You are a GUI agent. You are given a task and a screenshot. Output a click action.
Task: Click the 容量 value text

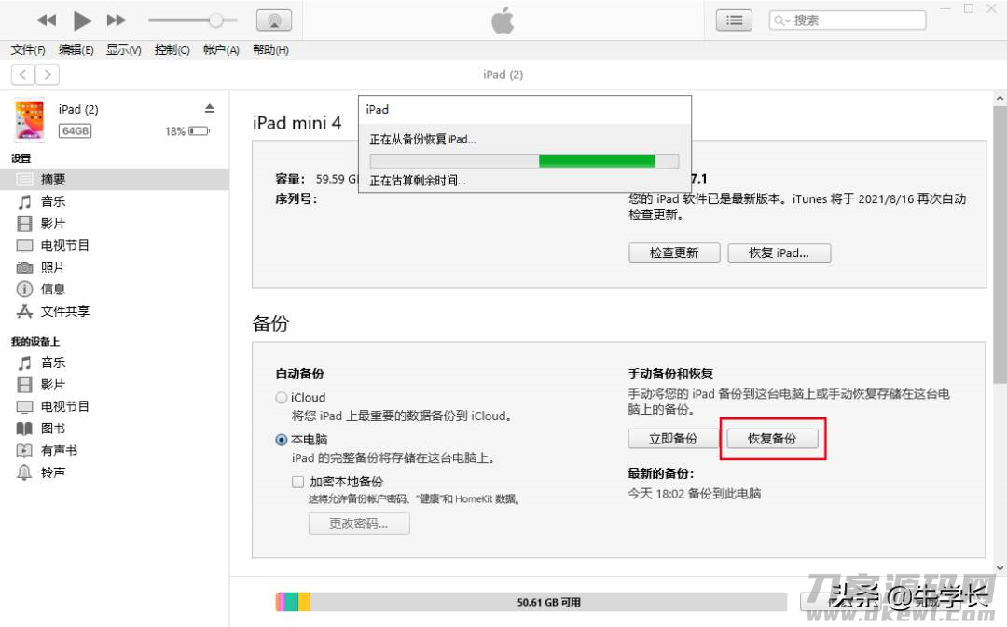(x=336, y=179)
